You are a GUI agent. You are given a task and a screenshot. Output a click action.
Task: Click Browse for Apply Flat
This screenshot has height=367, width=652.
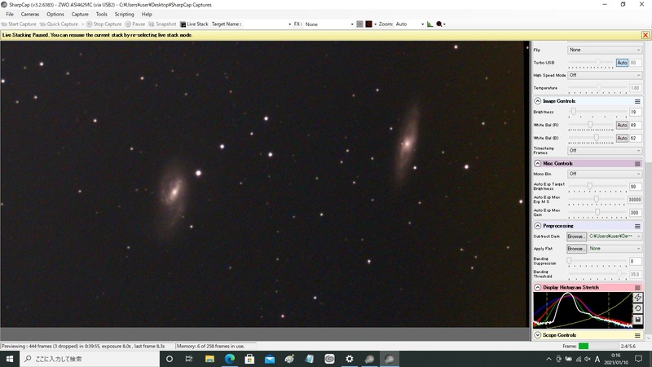tap(576, 249)
